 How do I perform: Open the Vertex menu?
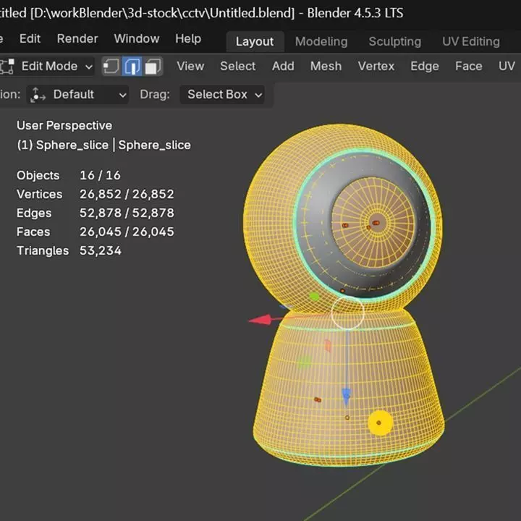[x=376, y=66]
